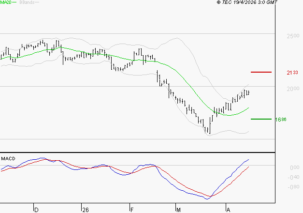This screenshot has width=303, height=213.
Task: Select the MACD -040 axis value
Action: (x=293, y=177)
